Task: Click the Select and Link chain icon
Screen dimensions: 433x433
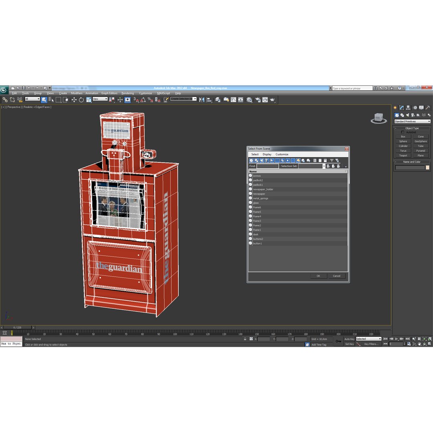Action: [x=5, y=100]
